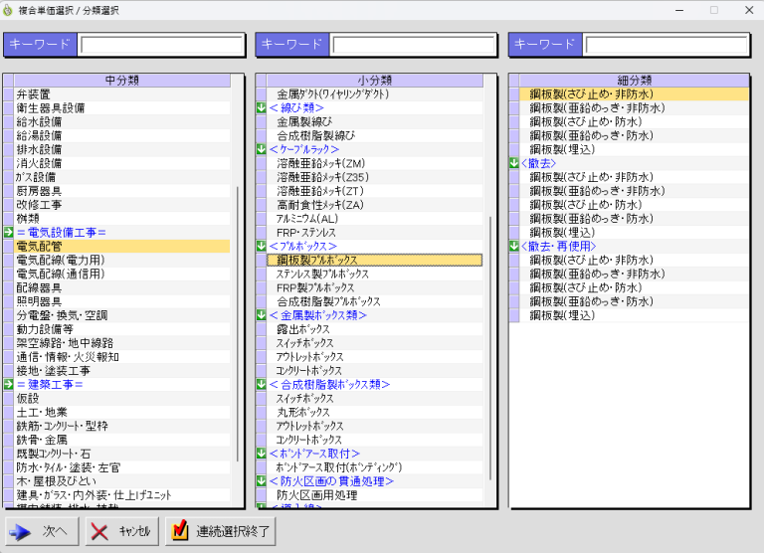
Task: Click the 小分類 column header
Action: [375, 81]
